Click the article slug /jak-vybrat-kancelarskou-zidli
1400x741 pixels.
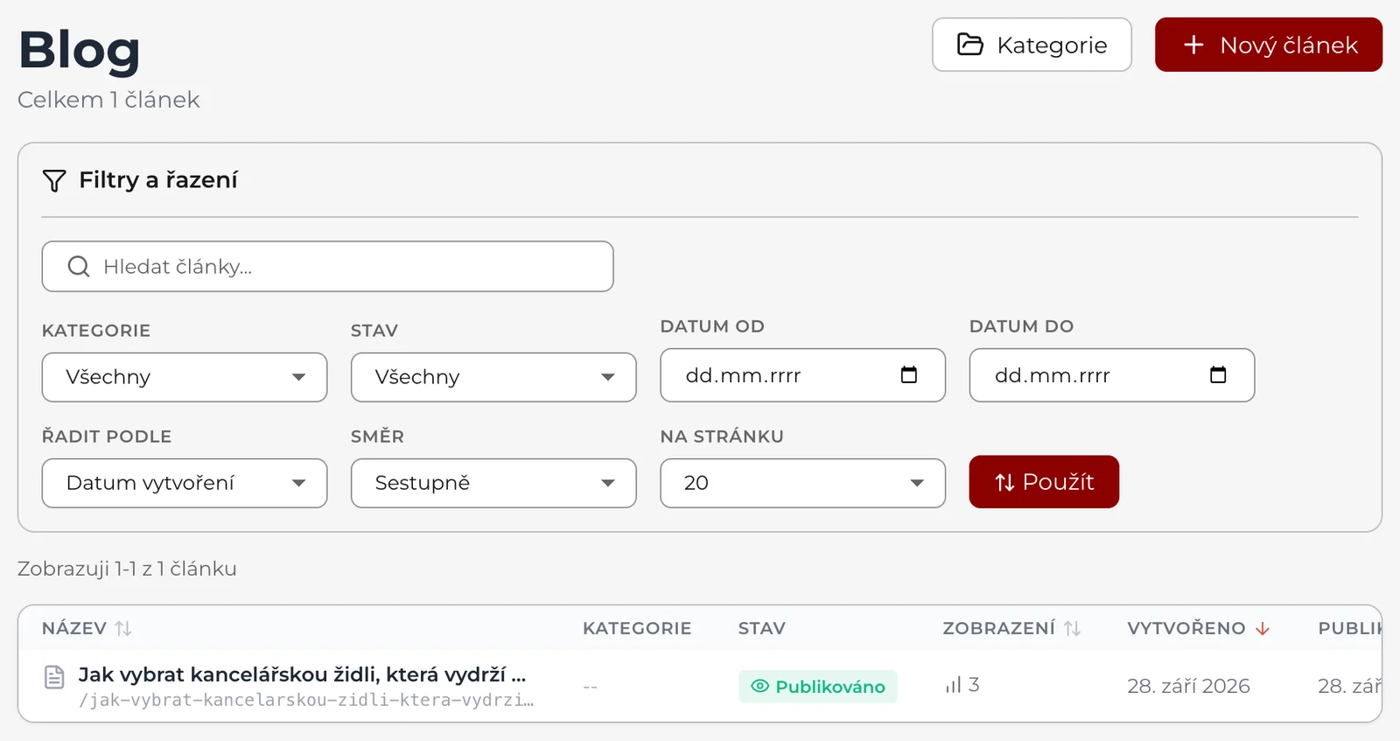tap(305, 700)
